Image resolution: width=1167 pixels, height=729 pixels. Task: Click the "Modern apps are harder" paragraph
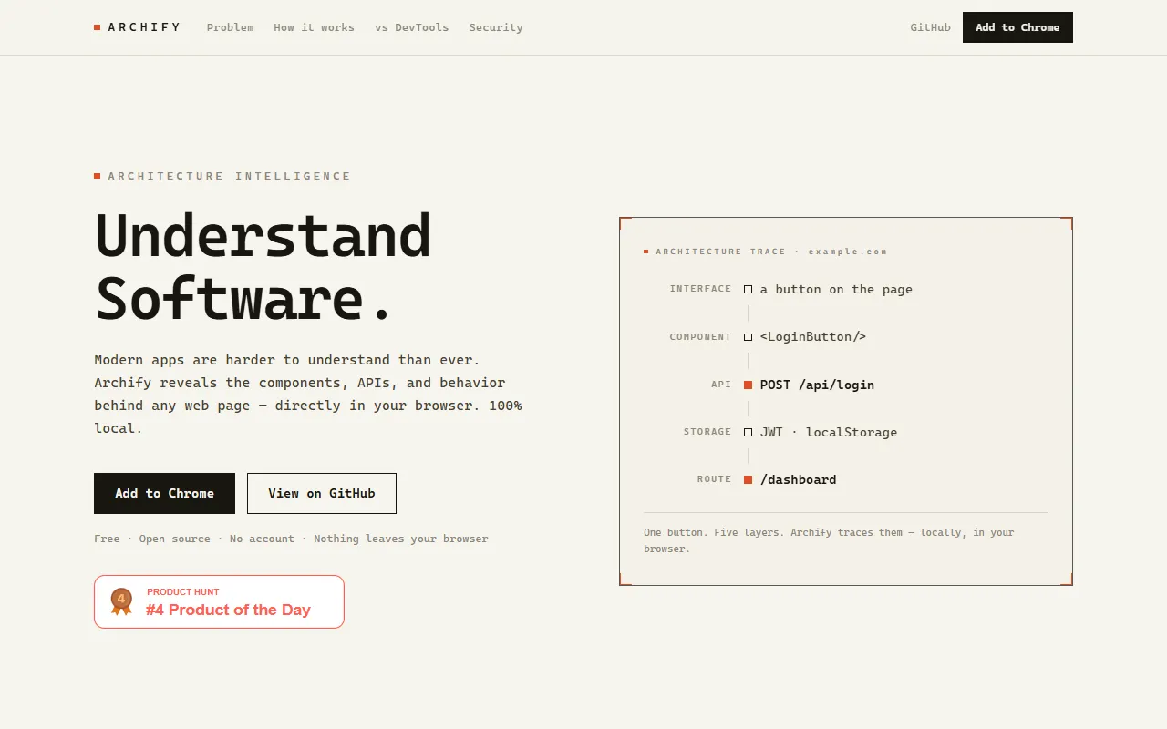coord(308,394)
